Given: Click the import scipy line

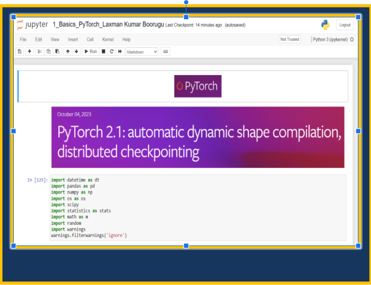Looking at the screenshot, I should [x=65, y=205].
